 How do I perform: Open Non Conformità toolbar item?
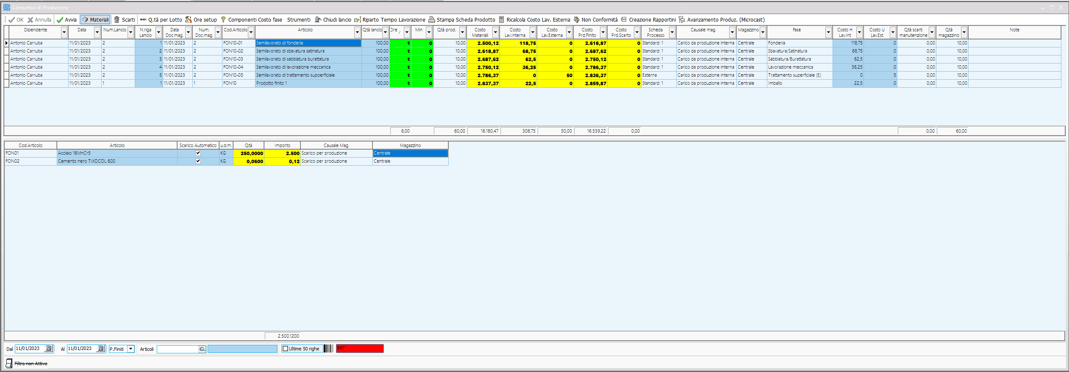click(596, 19)
